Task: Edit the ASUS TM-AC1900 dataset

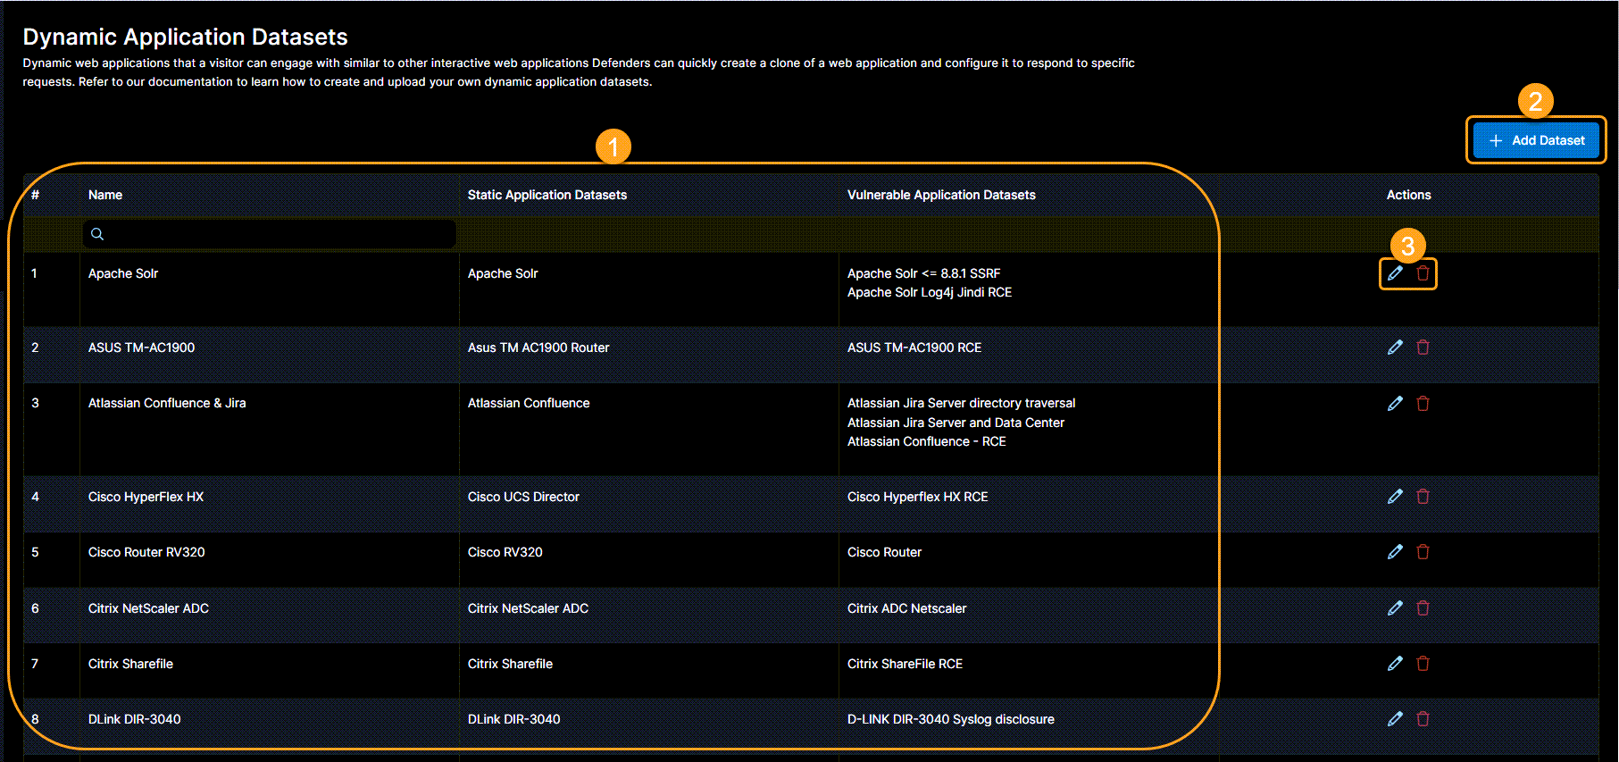Action: pos(1395,348)
